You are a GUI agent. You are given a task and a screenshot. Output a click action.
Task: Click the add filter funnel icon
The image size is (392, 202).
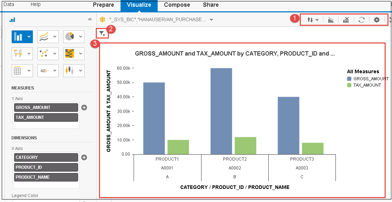pos(102,33)
